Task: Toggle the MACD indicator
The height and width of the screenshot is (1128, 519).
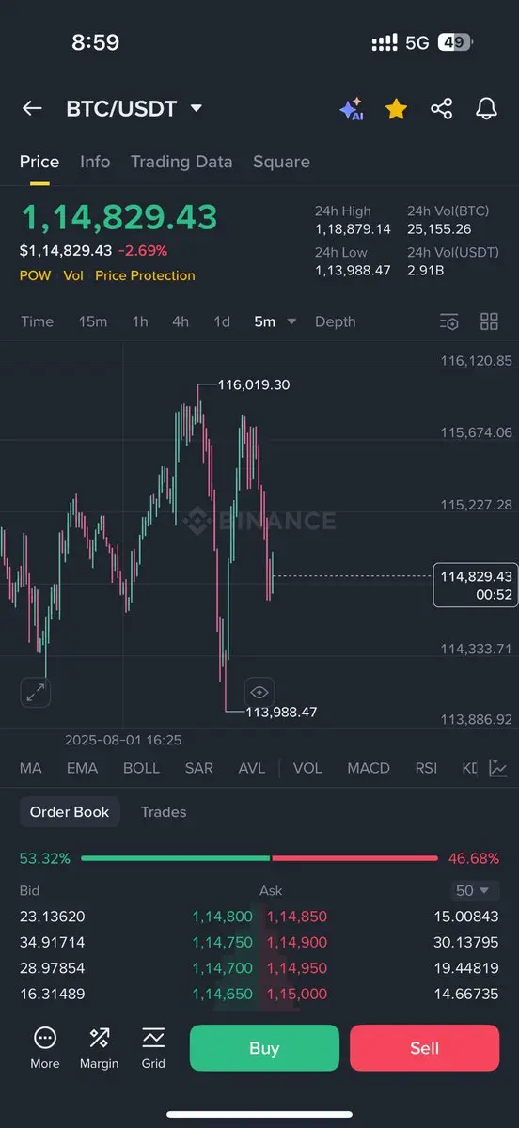Action: (369, 768)
